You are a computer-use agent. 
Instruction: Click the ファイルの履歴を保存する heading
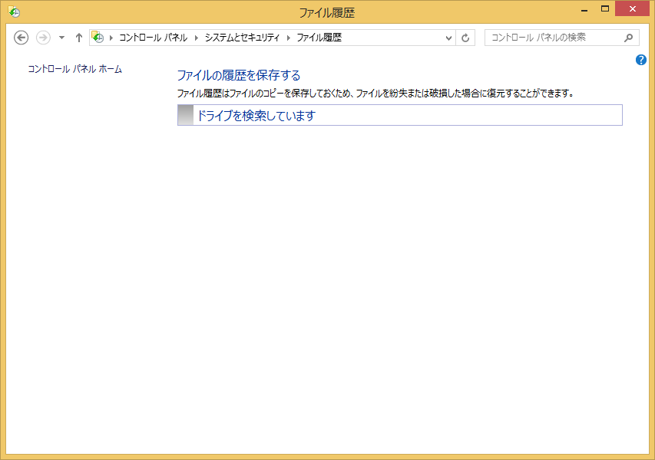tap(239, 75)
